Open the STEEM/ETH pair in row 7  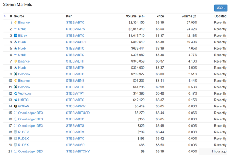[x=75, y=61]
